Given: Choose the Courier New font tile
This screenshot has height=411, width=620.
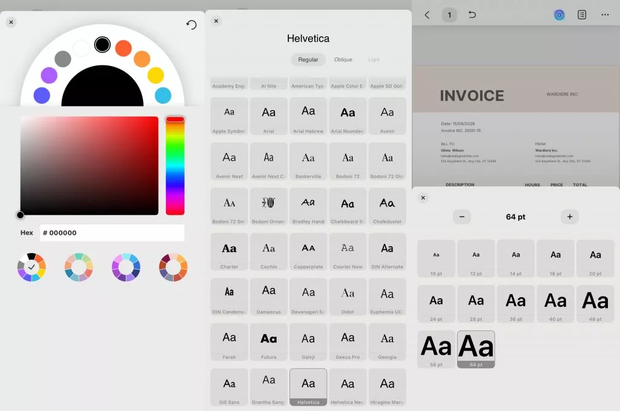Looking at the screenshot, I should [x=348, y=252].
